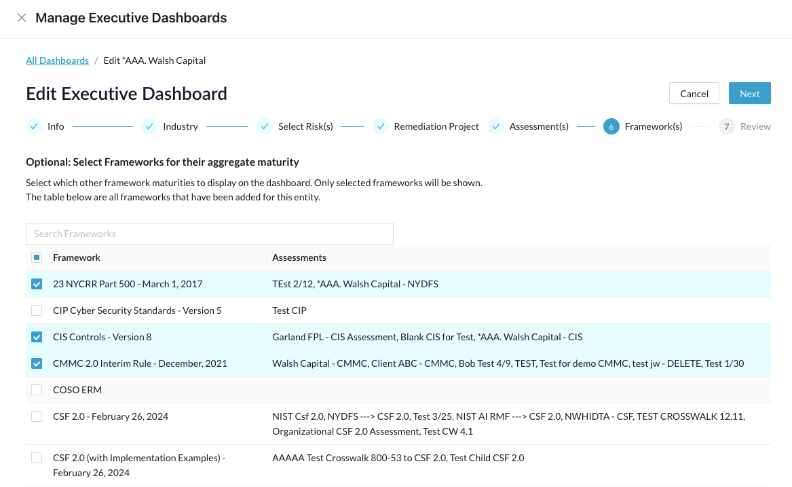Uncheck CMMC 2.0 Interim Rule checkbox
Image resolution: width=792 pixels, height=487 pixels.
(x=37, y=363)
